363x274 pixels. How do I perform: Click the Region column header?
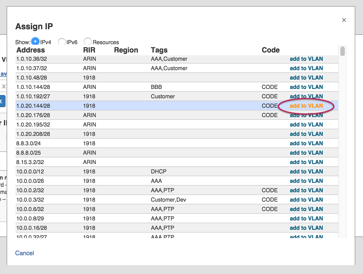click(126, 50)
